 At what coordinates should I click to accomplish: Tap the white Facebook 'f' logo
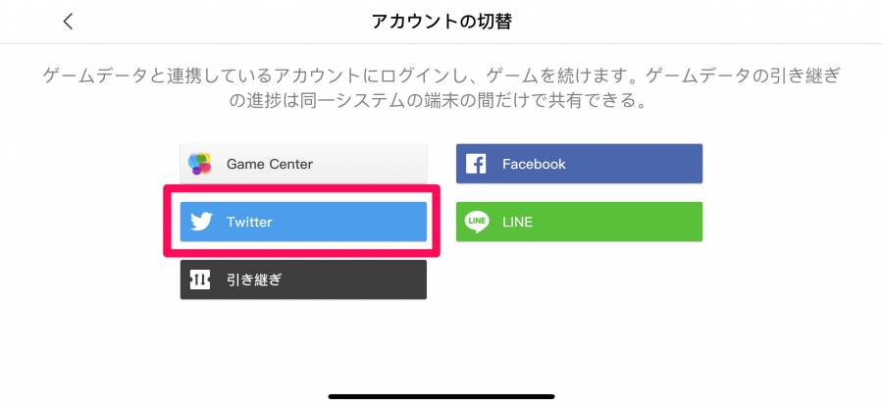(476, 164)
